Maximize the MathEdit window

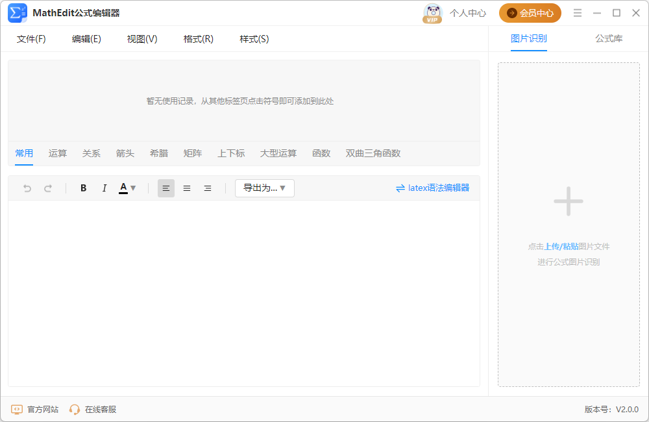617,13
